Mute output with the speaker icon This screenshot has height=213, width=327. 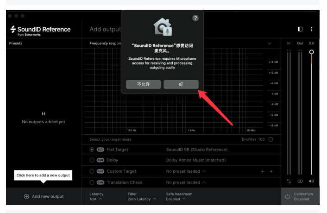click(311, 181)
